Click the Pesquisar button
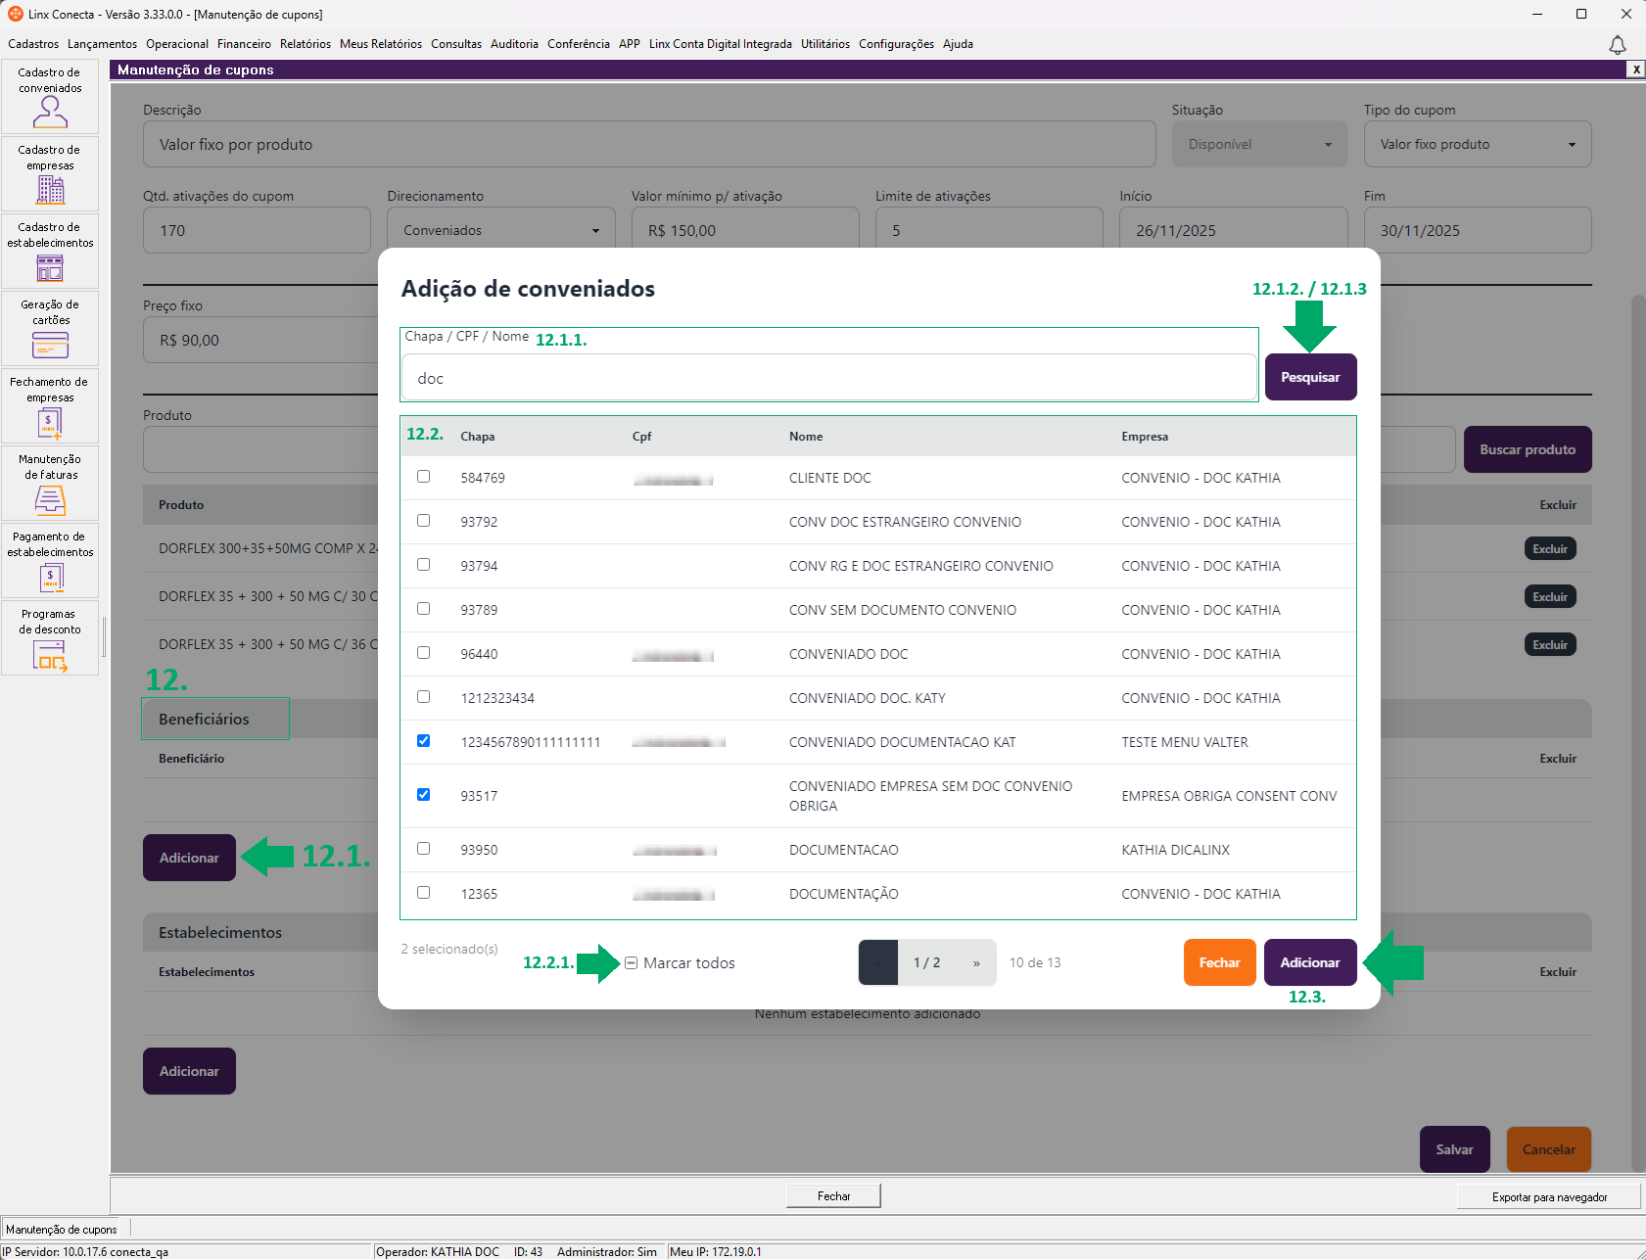The image size is (1646, 1260). (1310, 377)
